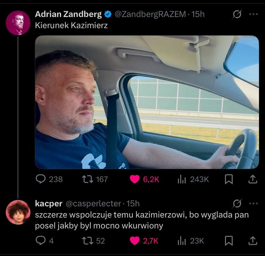Click kacper's profile avatar

pos(18,212)
